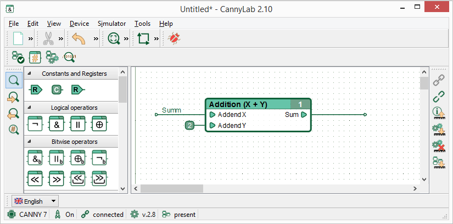Pick the bitwise XOR operator block
Image resolution: width=453 pixels, height=224 pixels.
(78, 158)
